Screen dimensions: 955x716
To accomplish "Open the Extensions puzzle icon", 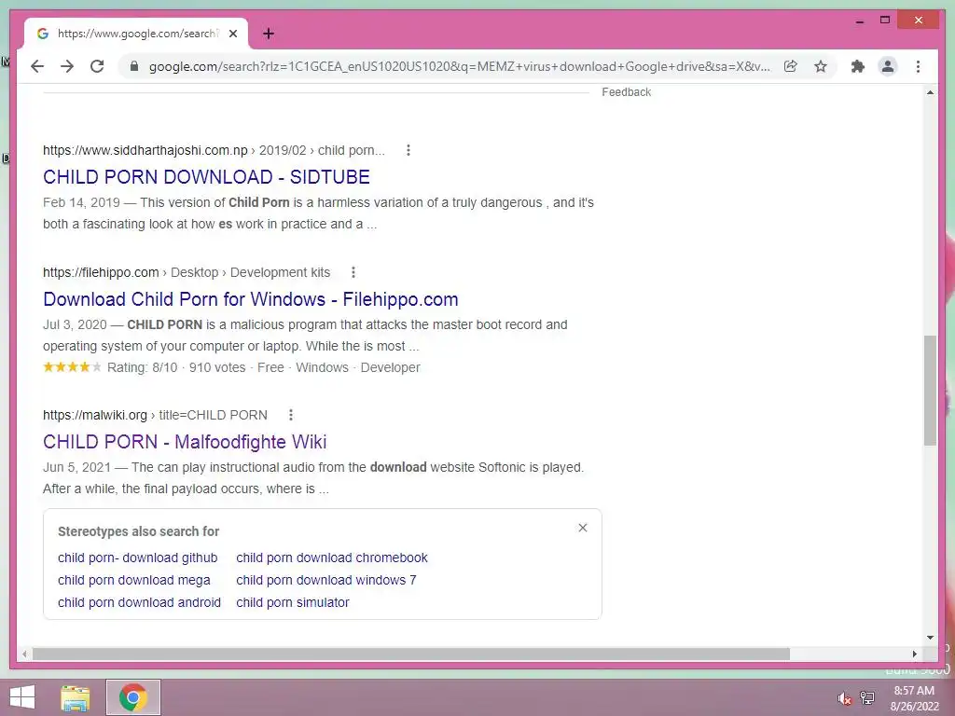I will click(858, 66).
